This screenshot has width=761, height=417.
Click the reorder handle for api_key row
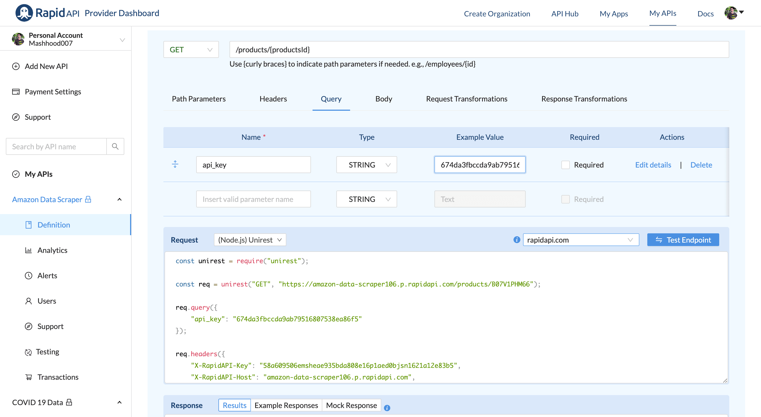click(175, 164)
